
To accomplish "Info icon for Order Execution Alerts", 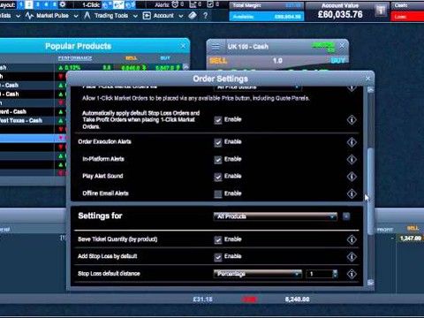I will (x=352, y=142).
